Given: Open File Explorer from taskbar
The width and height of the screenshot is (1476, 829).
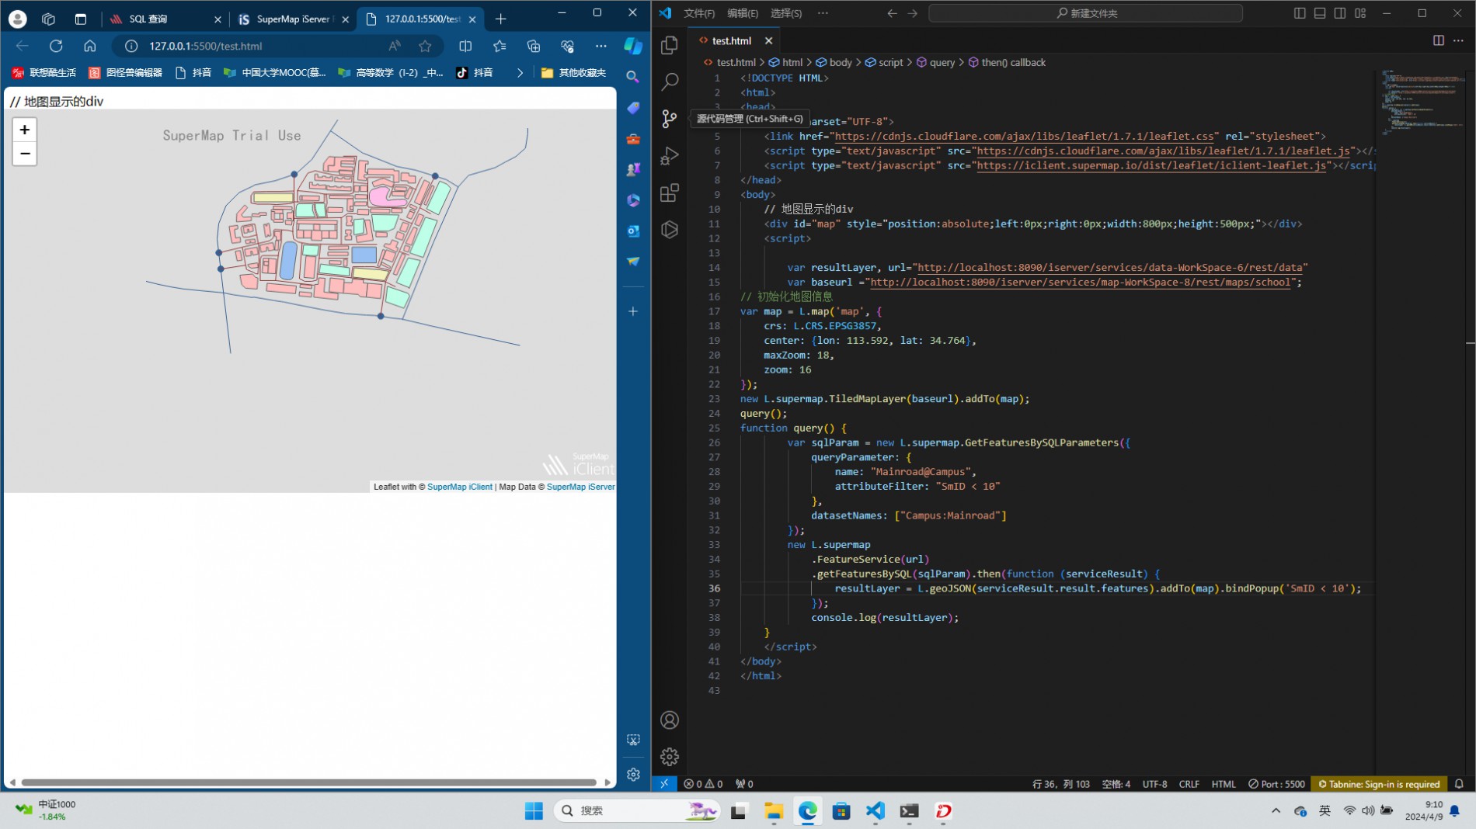Looking at the screenshot, I should [773, 810].
